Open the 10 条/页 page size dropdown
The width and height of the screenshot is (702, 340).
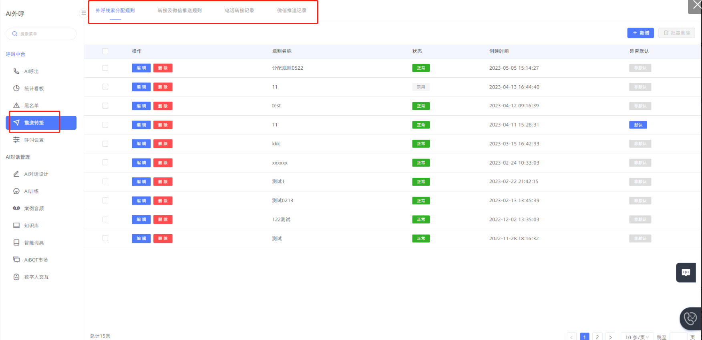point(637,337)
